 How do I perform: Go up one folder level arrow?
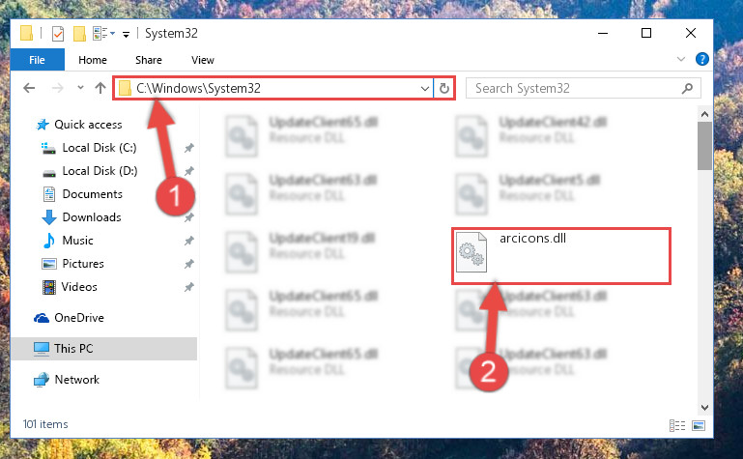[x=100, y=88]
